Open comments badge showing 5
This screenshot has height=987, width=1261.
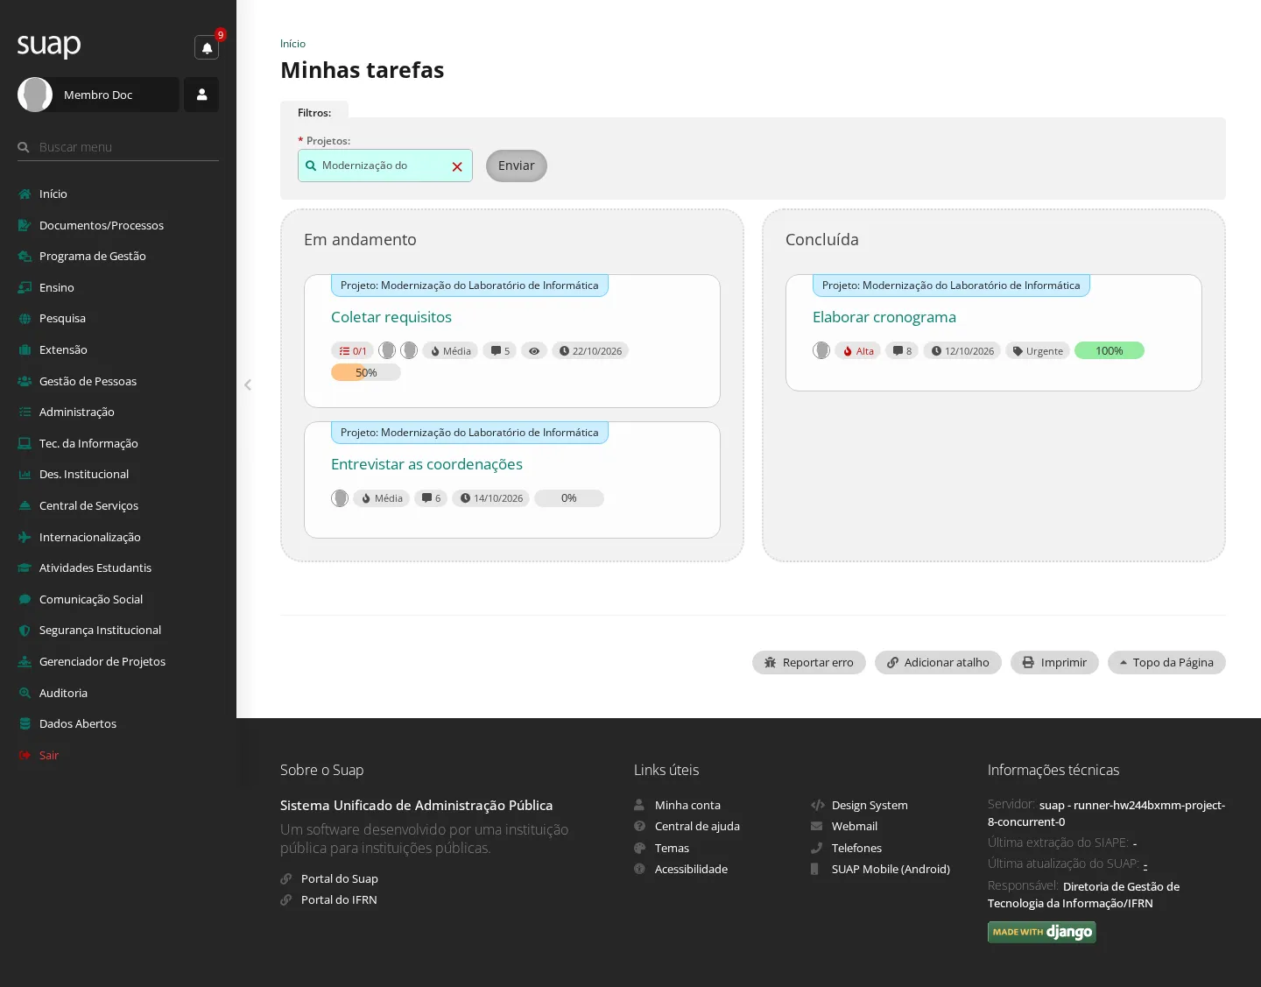coord(500,350)
